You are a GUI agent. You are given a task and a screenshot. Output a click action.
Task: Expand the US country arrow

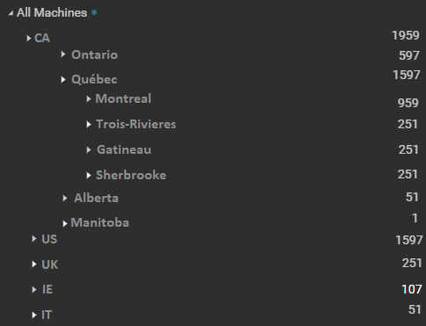click(34, 239)
